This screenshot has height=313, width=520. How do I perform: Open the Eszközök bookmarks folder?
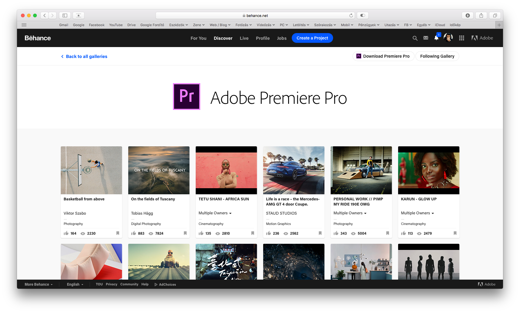[178, 25]
